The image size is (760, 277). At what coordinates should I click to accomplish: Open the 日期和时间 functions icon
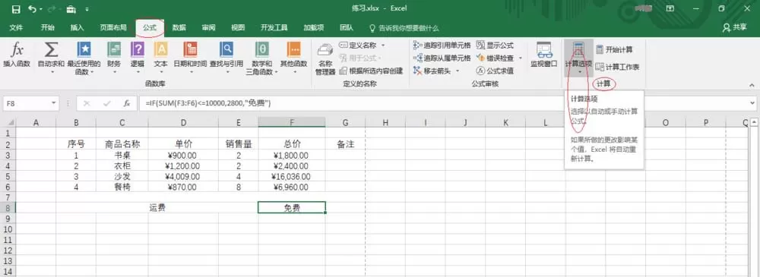click(190, 49)
